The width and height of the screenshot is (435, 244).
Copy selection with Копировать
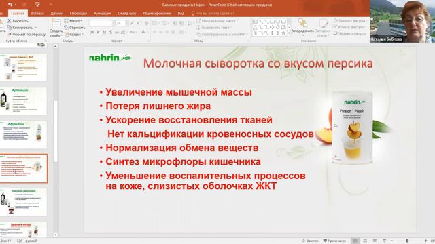(20, 28)
